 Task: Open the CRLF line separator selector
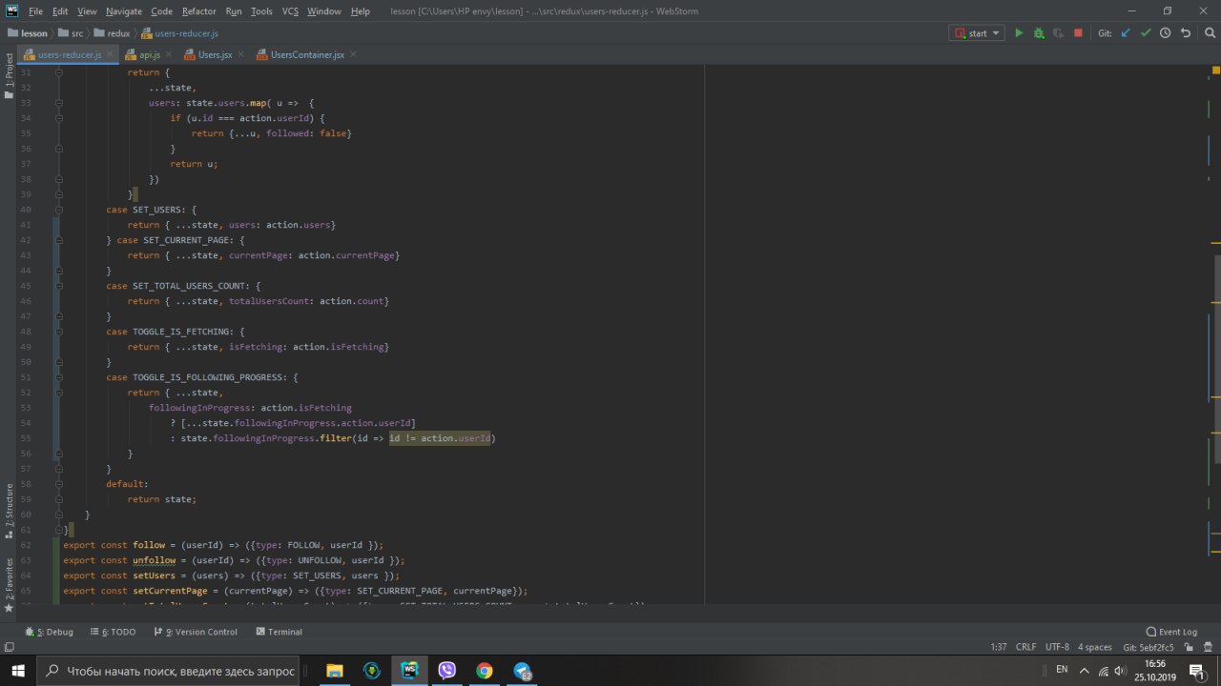click(1025, 647)
